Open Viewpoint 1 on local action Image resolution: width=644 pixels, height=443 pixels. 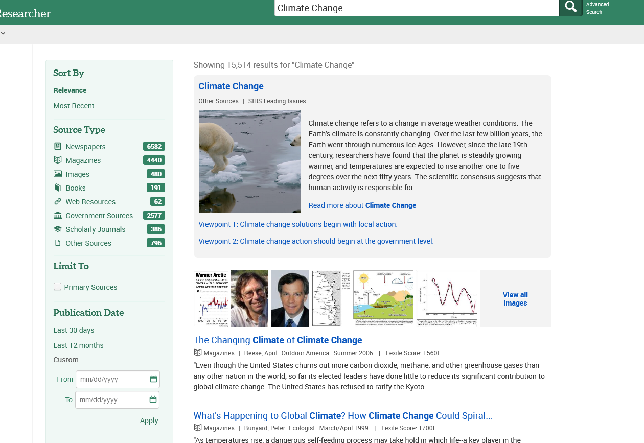coord(297,224)
